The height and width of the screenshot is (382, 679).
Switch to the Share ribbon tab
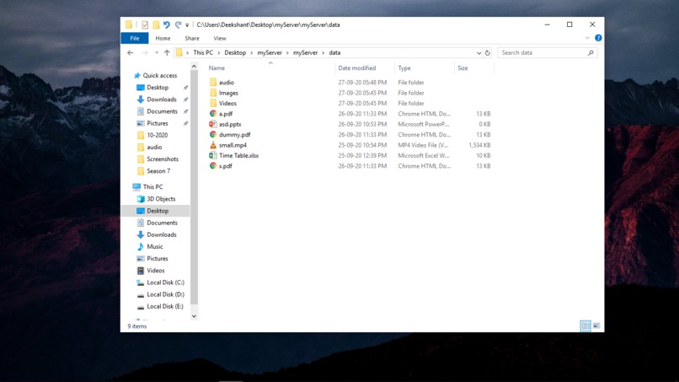192,38
